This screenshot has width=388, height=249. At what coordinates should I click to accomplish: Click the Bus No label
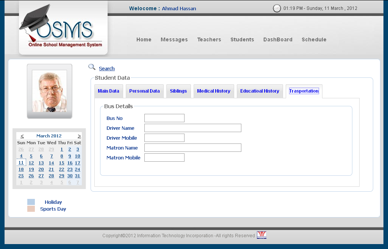click(114, 118)
